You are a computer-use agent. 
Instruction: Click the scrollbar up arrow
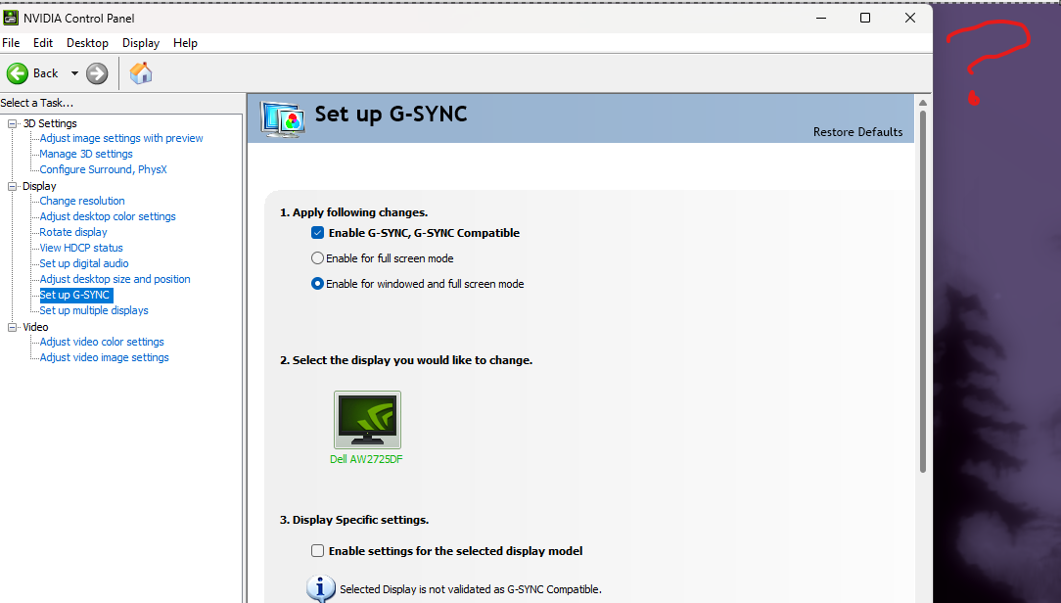tap(922, 102)
